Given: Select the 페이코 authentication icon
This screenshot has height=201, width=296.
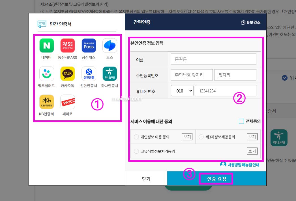Looking at the screenshot, I should pyautogui.click(x=67, y=102).
